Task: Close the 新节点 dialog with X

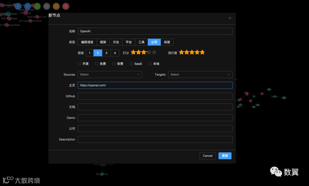Action: (x=230, y=18)
